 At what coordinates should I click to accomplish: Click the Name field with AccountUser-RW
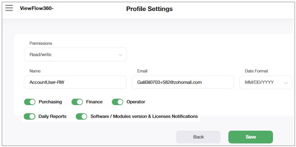click(75, 82)
